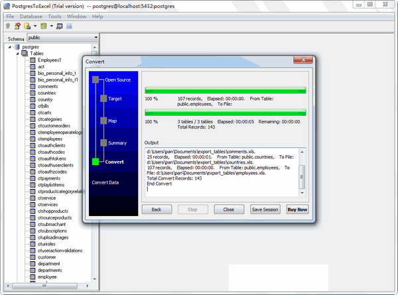Select ctoauthclients table in tree
This screenshot has width=398, height=295.
[52, 146]
